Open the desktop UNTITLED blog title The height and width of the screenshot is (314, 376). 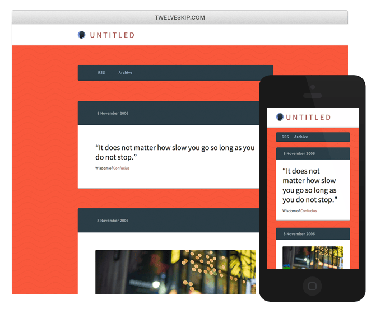point(112,35)
